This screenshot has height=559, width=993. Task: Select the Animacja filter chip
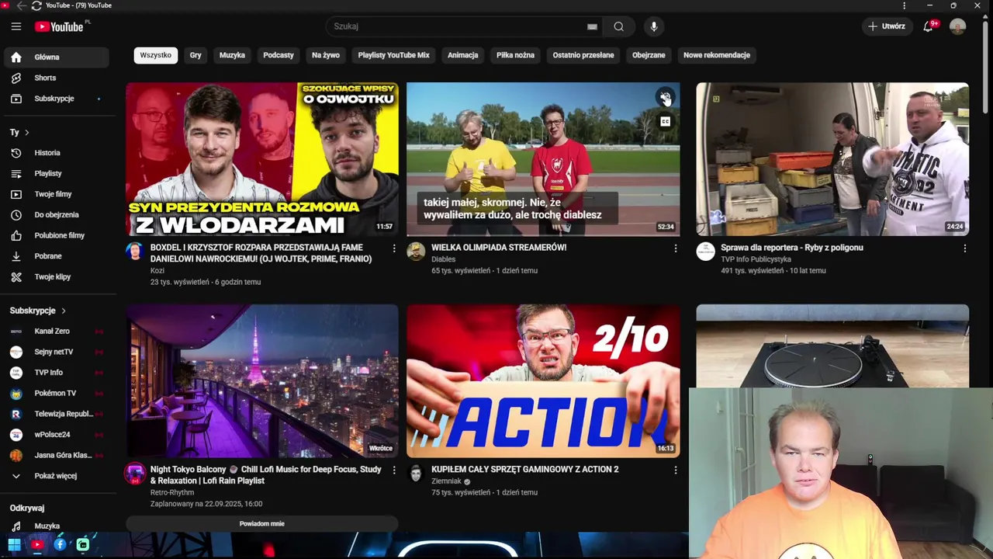coord(463,55)
